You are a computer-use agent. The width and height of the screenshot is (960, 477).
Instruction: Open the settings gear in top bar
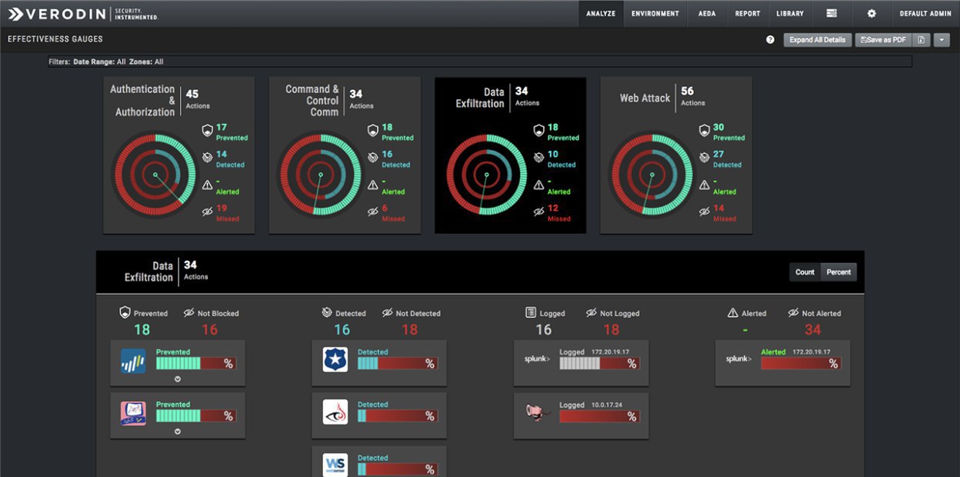[x=872, y=13]
